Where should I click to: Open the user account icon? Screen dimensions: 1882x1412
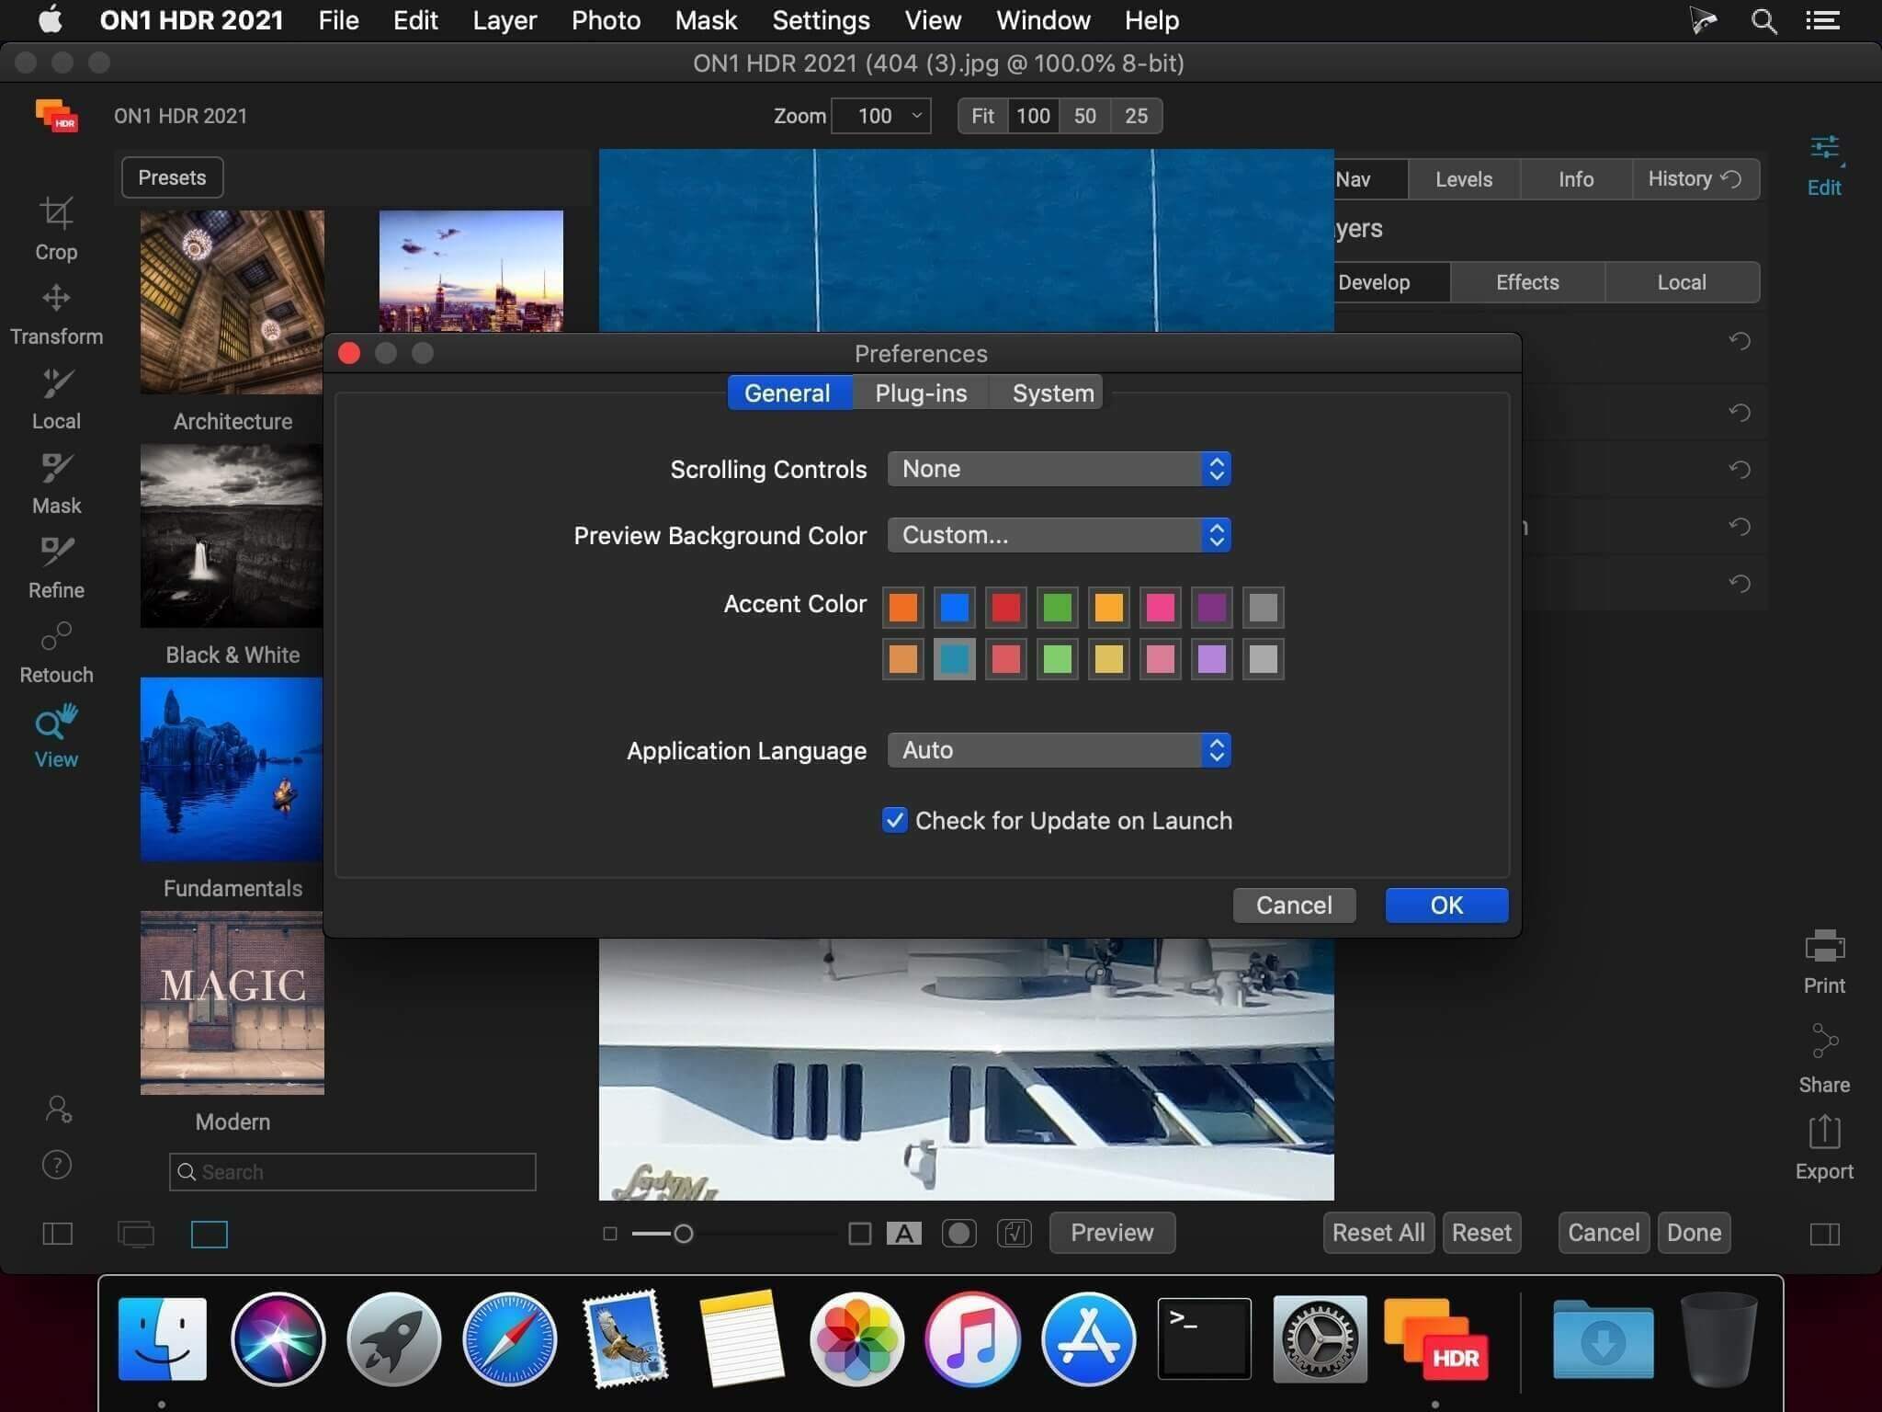(x=58, y=1110)
